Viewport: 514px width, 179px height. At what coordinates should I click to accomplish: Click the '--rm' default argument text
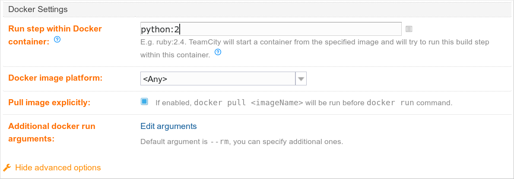[219, 142]
